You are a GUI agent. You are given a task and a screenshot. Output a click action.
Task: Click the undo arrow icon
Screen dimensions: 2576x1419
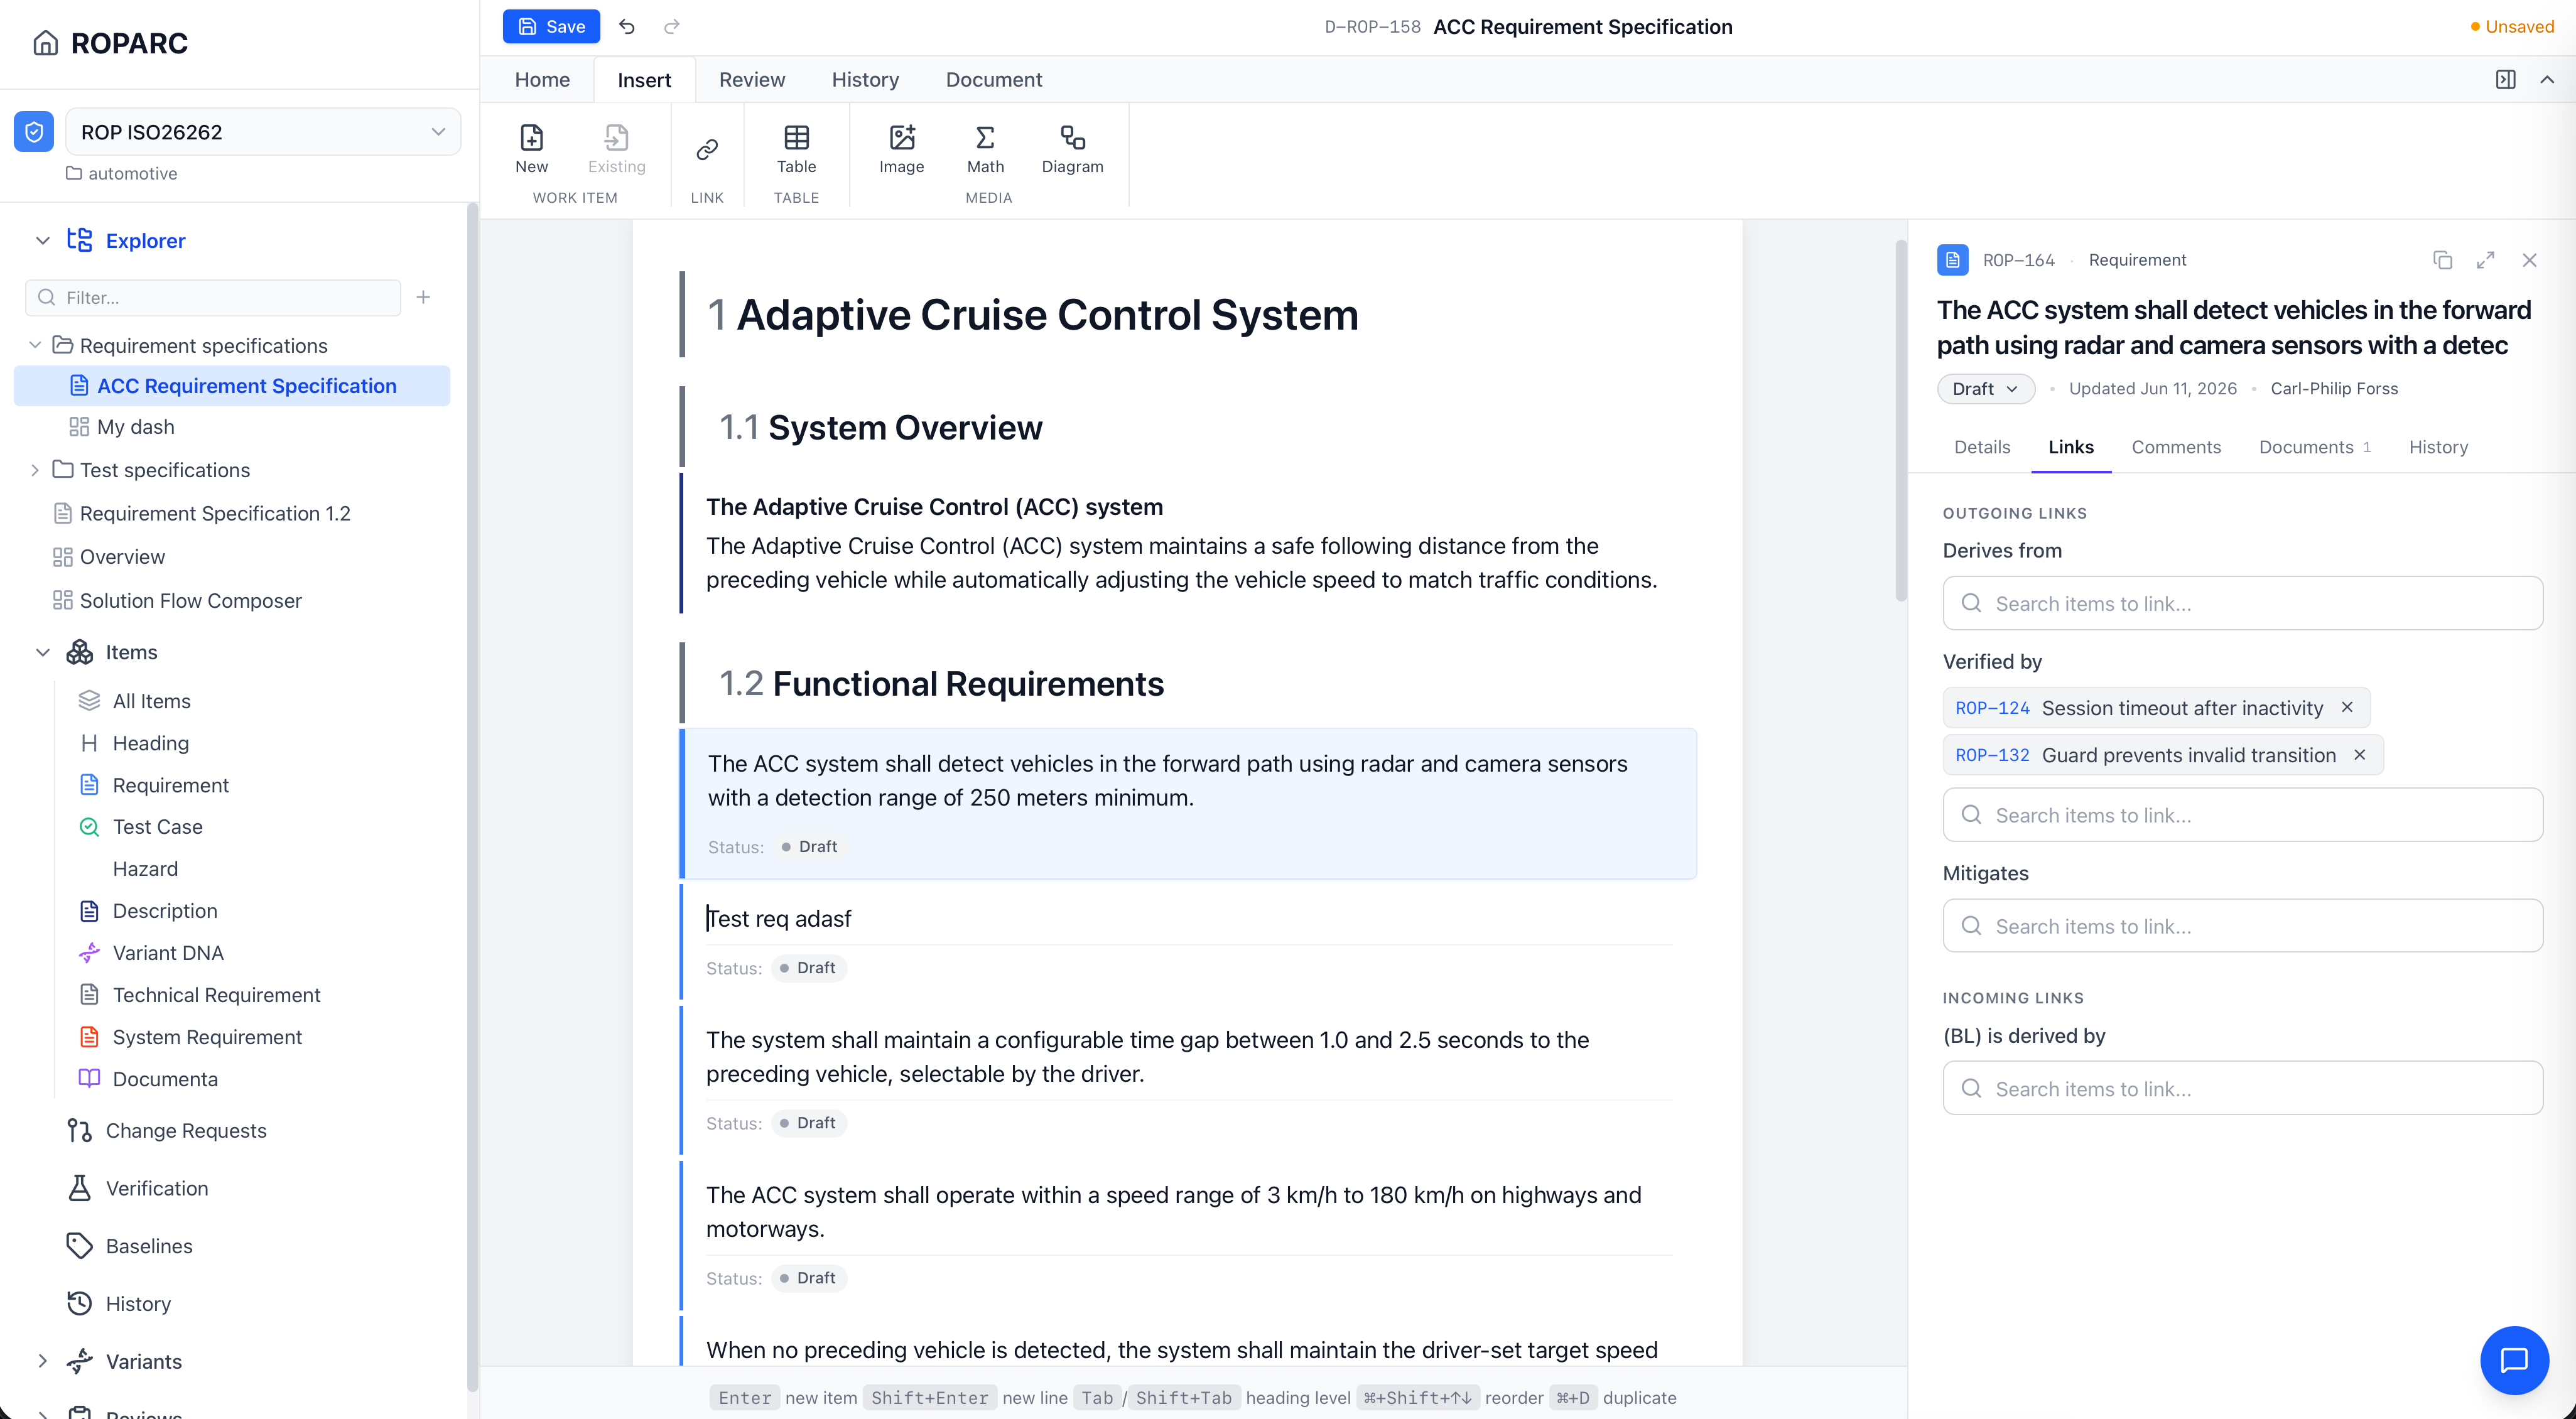click(x=627, y=27)
